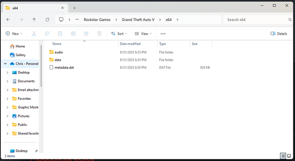This screenshot has width=295, height=161.
Task: Select Chris - Personal OneDrive
Action: pyautogui.click(x=27, y=64)
